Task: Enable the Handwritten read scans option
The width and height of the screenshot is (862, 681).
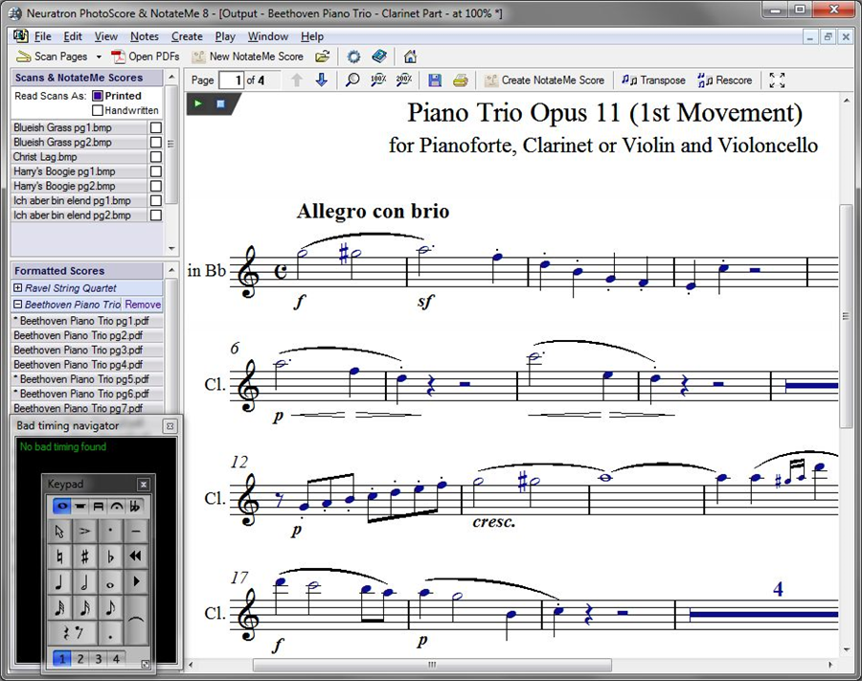Action: click(98, 110)
